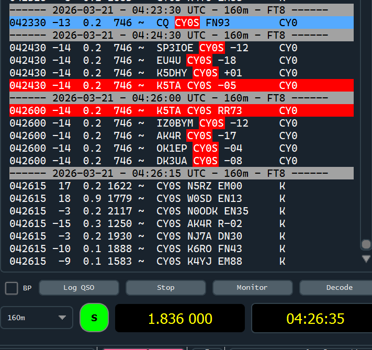Select the CY0S NJ7A DN30 row
Viewport: 372px width, 350px height.
[182, 236]
